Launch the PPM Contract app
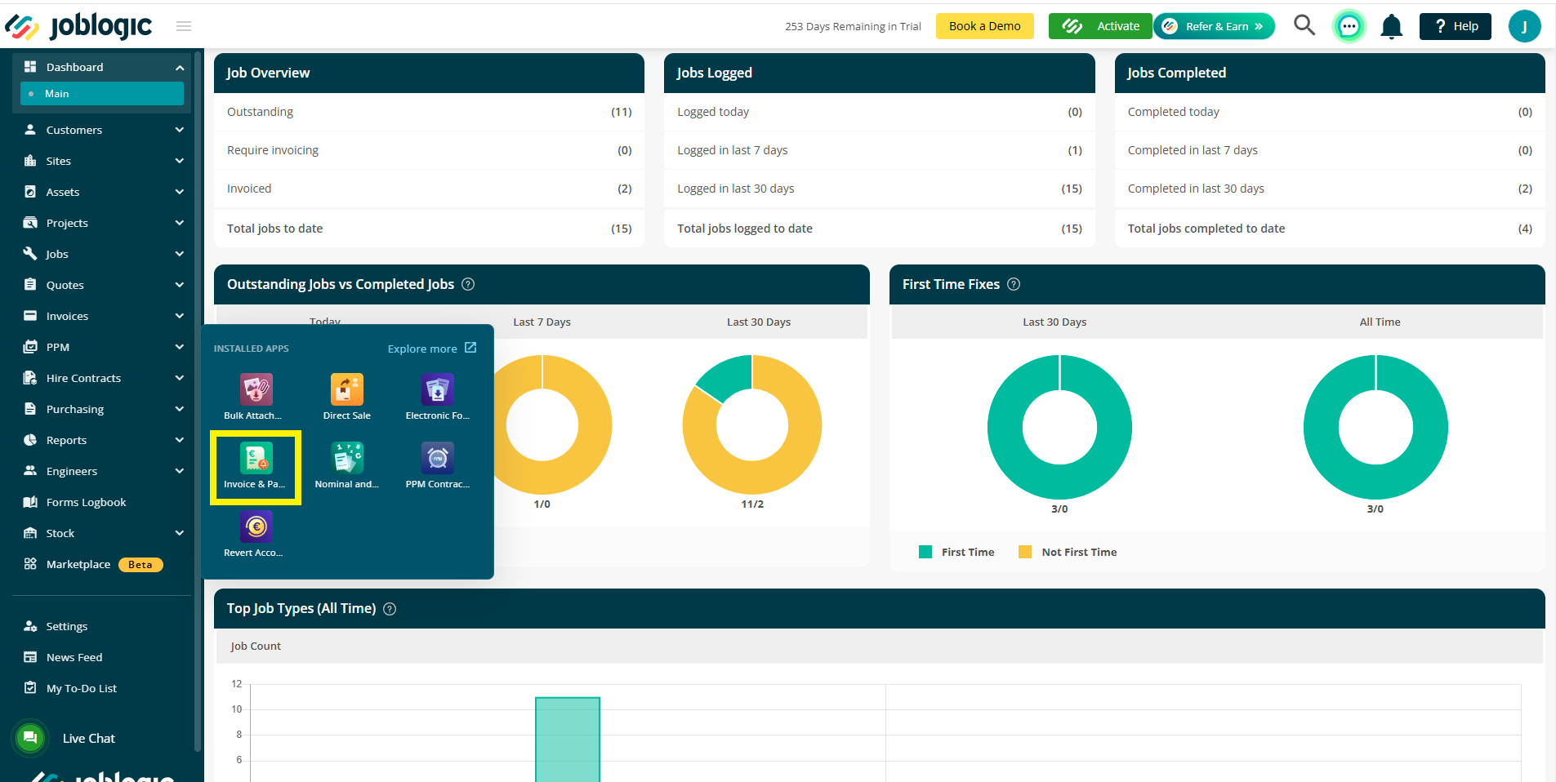The width and height of the screenshot is (1556, 782). 438,458
